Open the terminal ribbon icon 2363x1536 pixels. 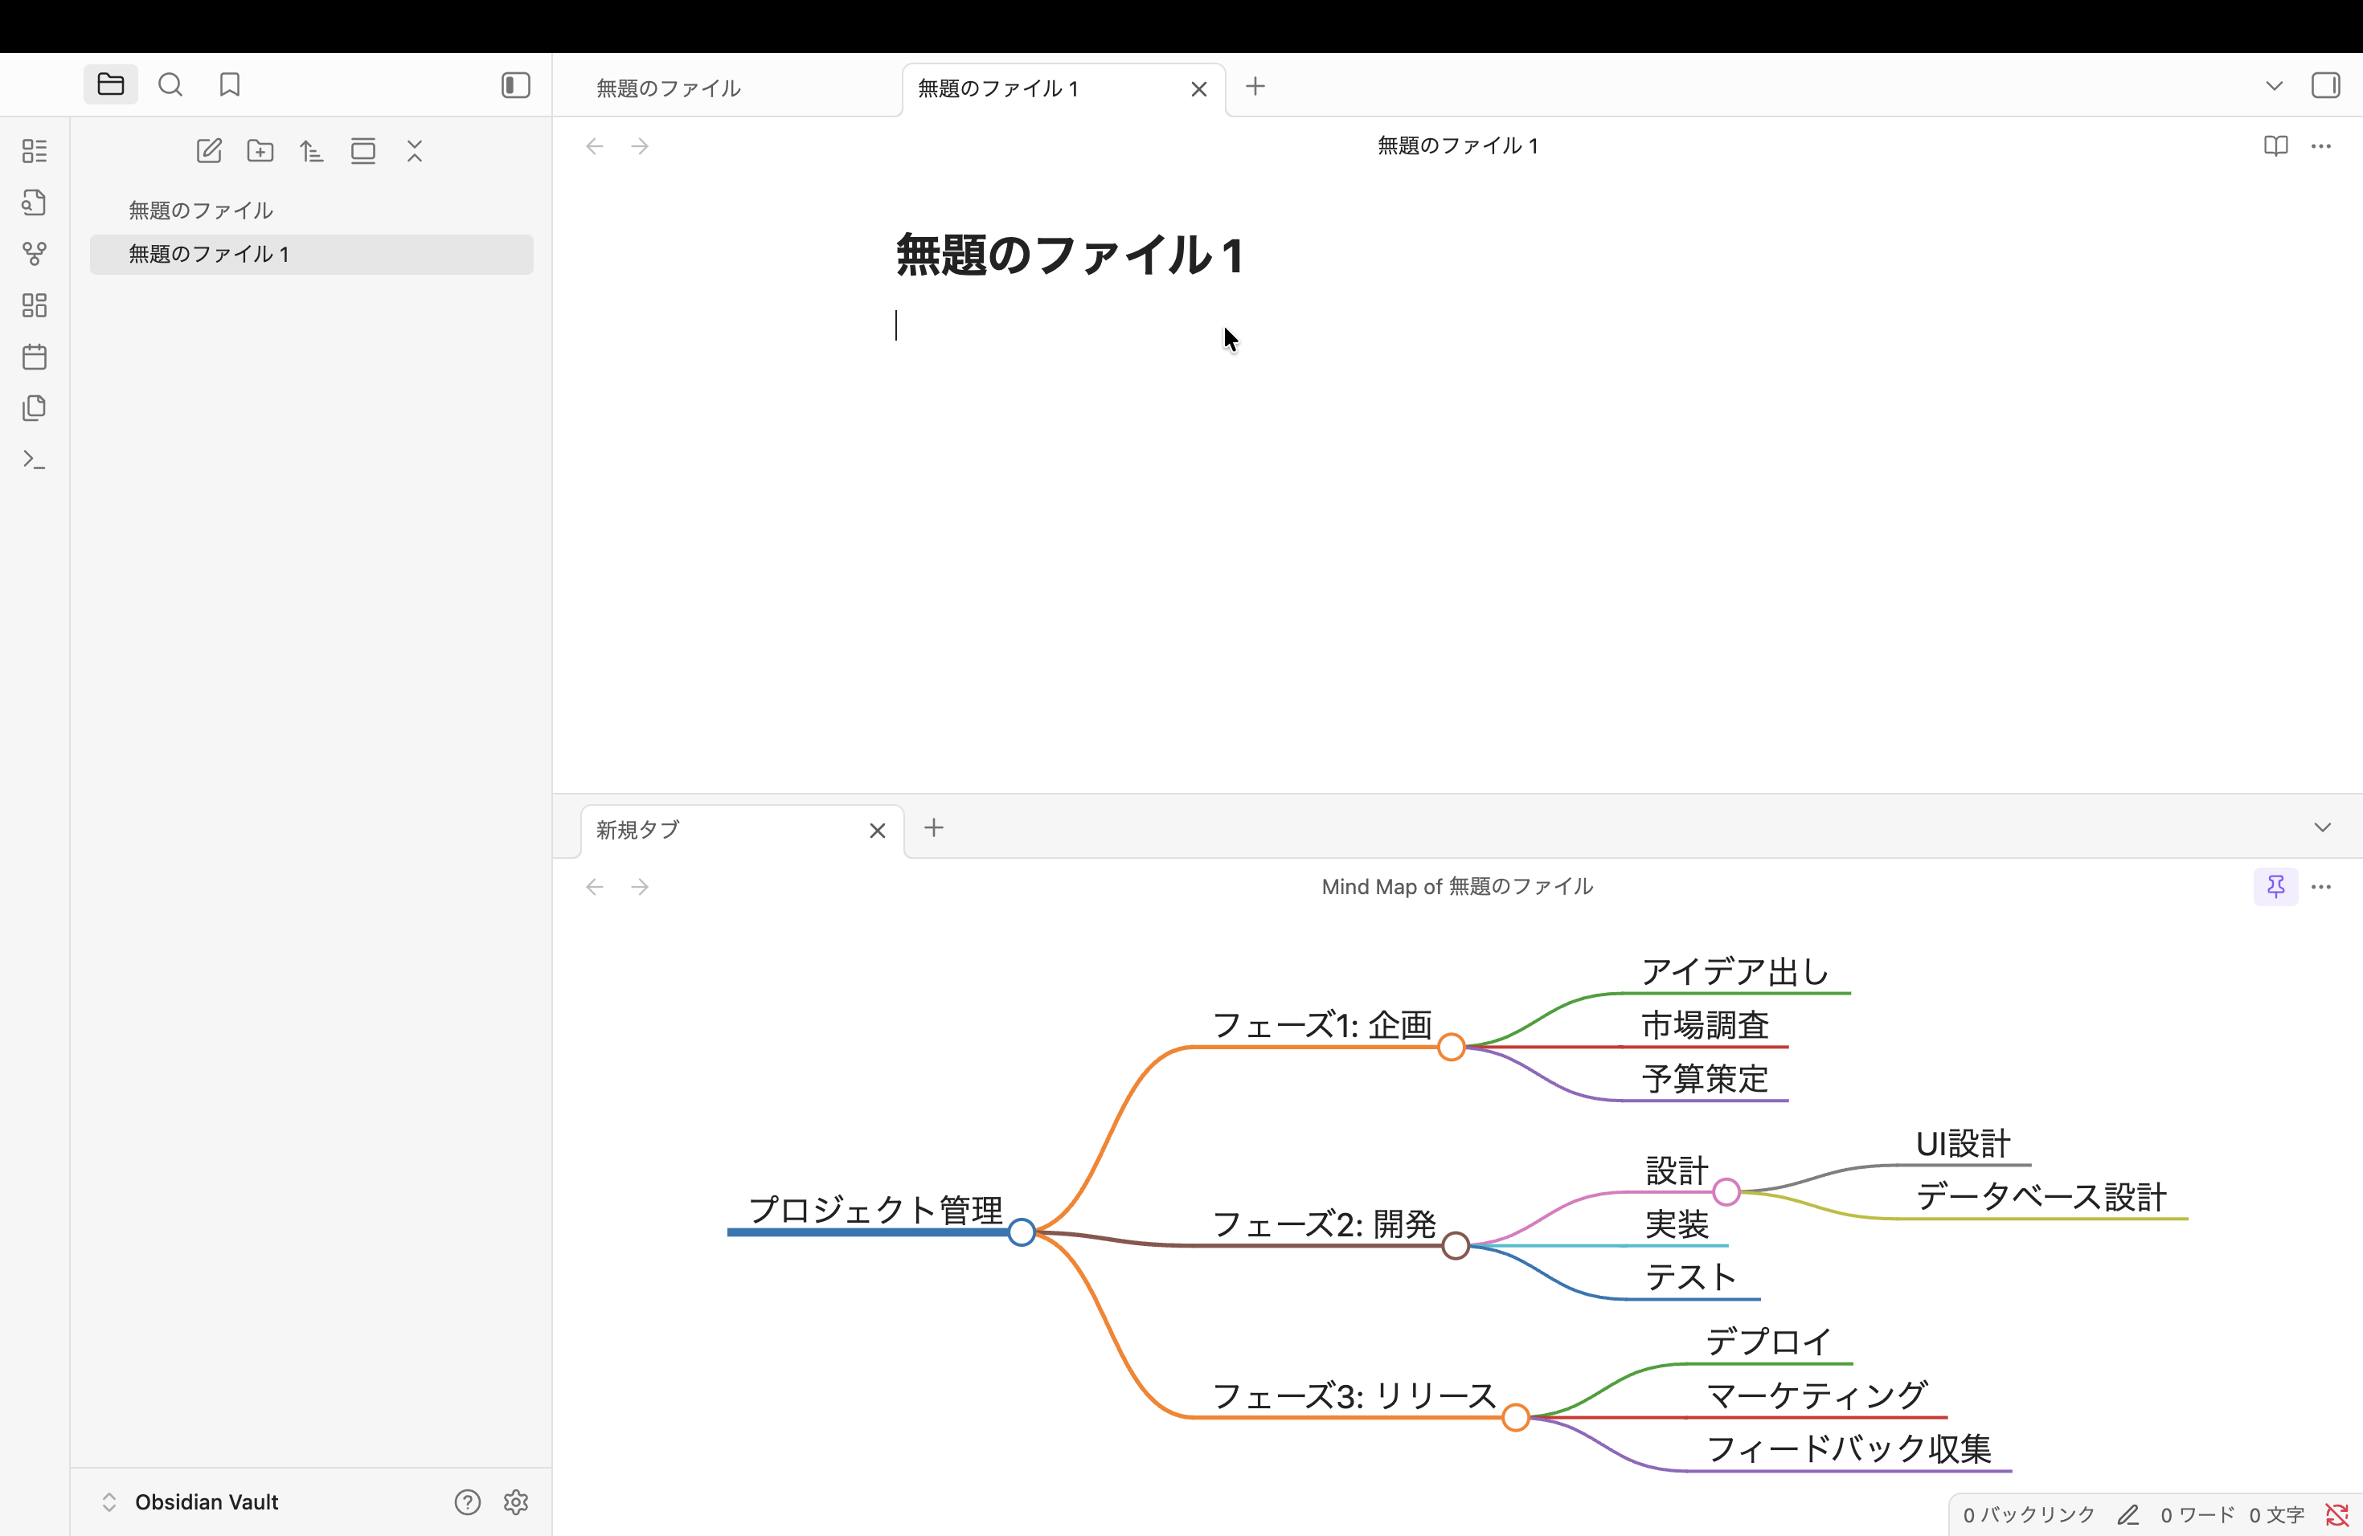pos(35,459)
